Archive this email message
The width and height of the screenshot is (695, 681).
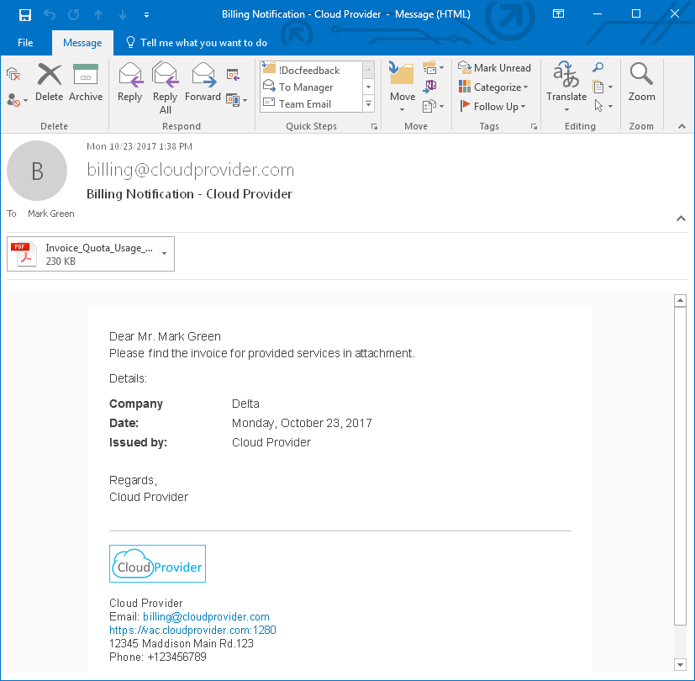coord(86,82)
